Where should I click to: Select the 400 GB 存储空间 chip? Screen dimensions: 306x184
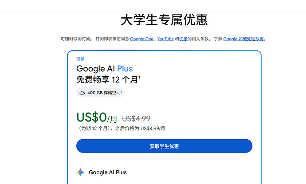pos(100,93)
